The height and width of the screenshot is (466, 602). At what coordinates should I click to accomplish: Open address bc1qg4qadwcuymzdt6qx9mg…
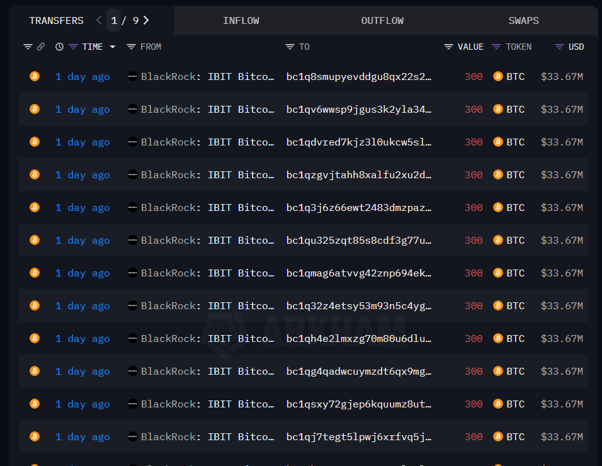(359, 372)
